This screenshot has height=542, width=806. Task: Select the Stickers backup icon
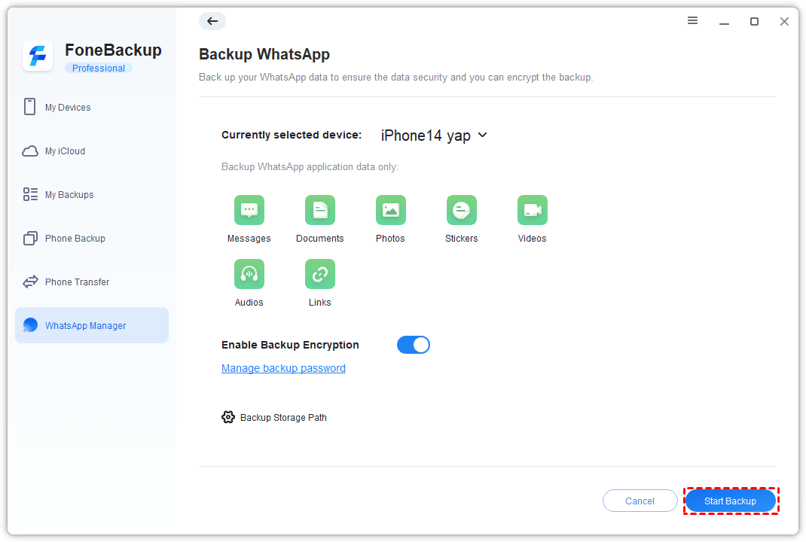(x=461, y=210)
